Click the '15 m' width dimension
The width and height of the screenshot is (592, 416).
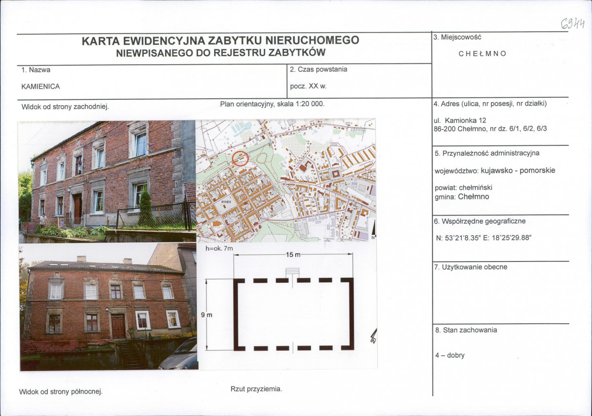[293, 255]
